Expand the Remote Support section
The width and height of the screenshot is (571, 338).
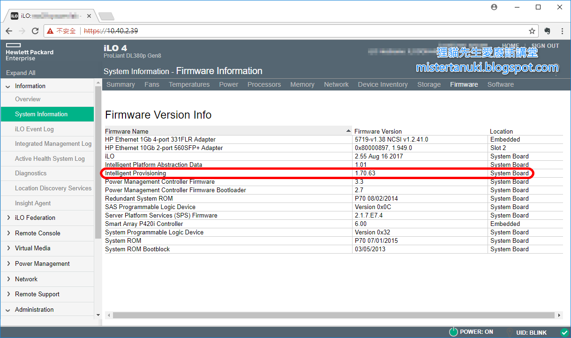tap(8, 294)
